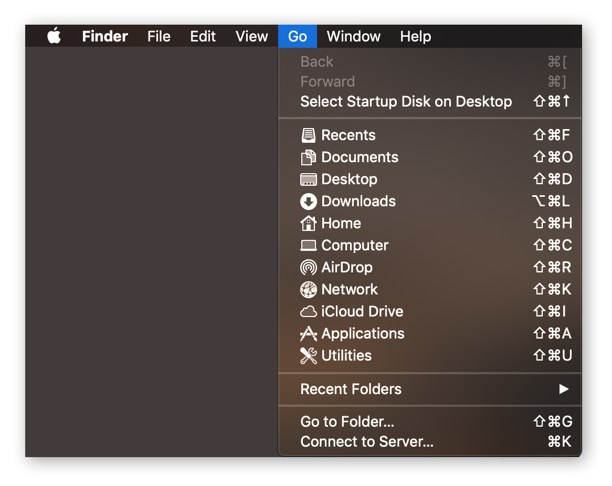Click the Recents icon in the Go menu

(309, 135)
